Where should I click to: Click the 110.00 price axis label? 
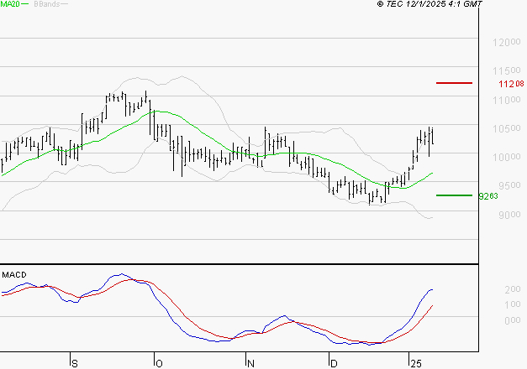coord(507,100)
